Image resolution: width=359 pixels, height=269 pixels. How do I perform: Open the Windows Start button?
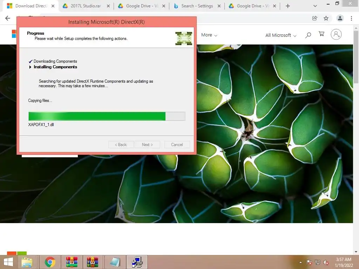click(x=8, y=262)
